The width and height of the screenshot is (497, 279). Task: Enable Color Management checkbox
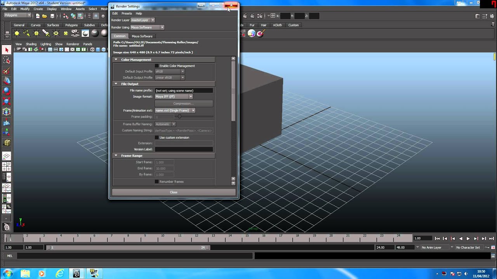(157, 66)
